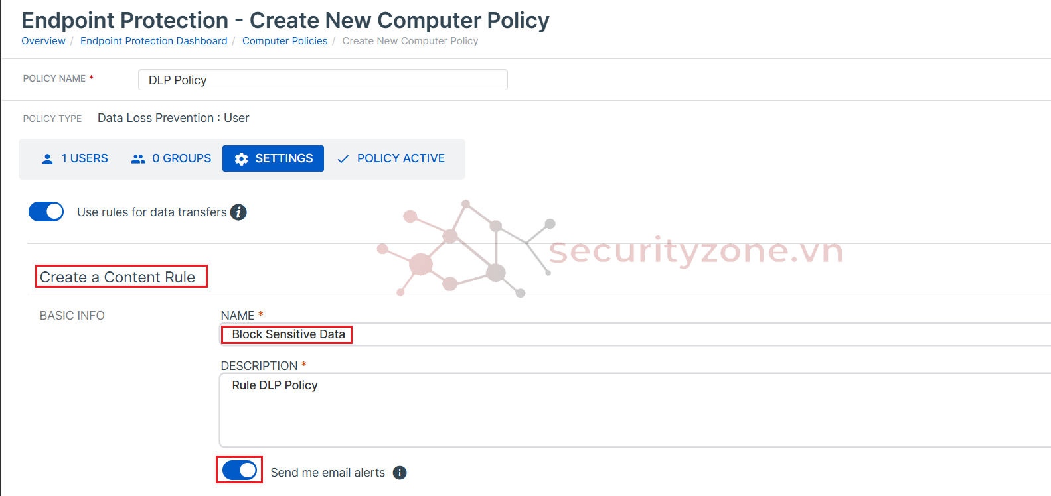Open the POLICY ACTIVE tab
1051x496 pixels.
click(400, 158)
